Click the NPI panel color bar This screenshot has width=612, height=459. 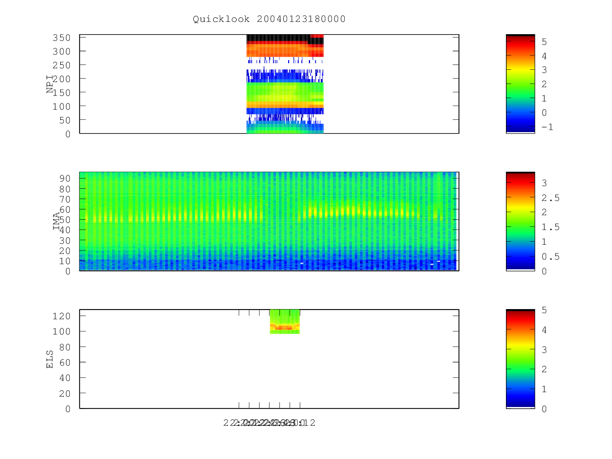tap(520, 84)
